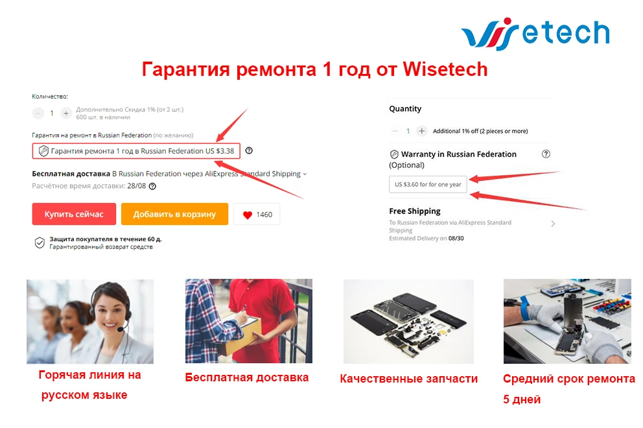643x428 pixels.
Task: Expand Free Shipping details with the chevron
Action: [553, 224]
